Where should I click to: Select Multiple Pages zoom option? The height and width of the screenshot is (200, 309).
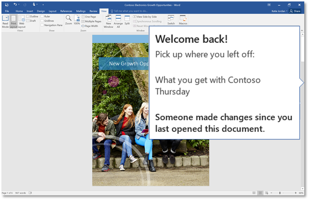91,21
